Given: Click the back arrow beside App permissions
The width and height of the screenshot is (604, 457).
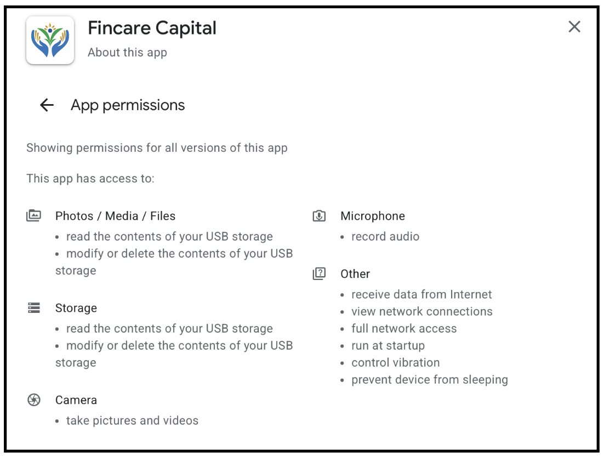Looking at the screenshot, I should (x=47, y=105).
